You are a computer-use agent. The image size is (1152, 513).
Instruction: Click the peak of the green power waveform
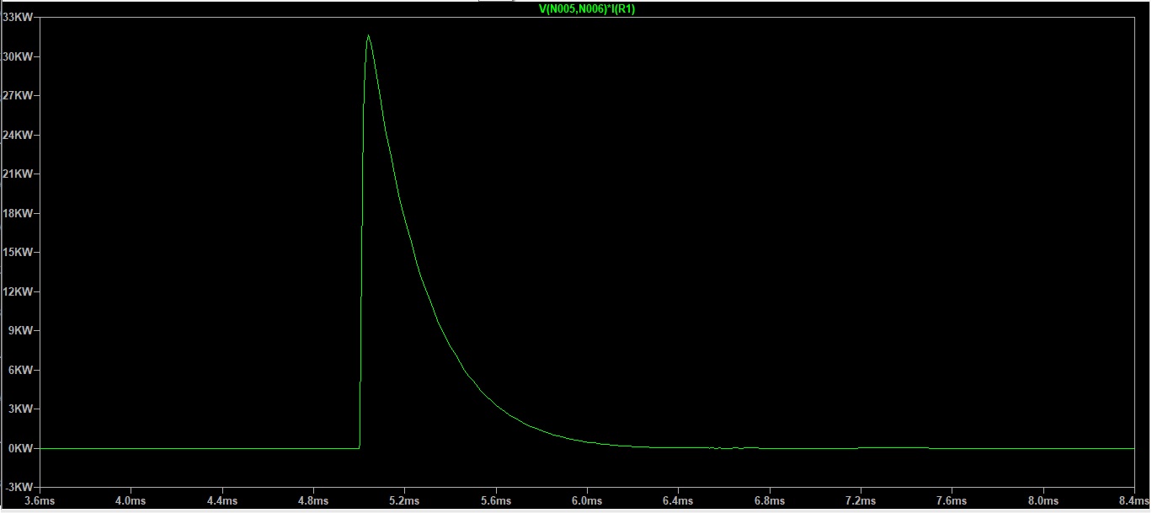[x=368, y=36]
